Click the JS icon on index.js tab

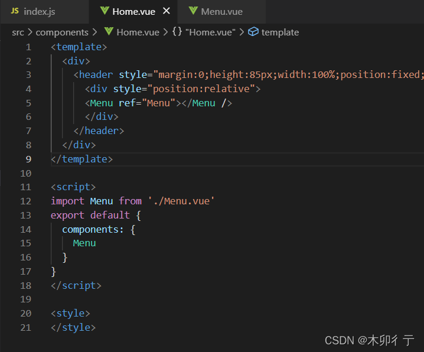pos(15,11)
